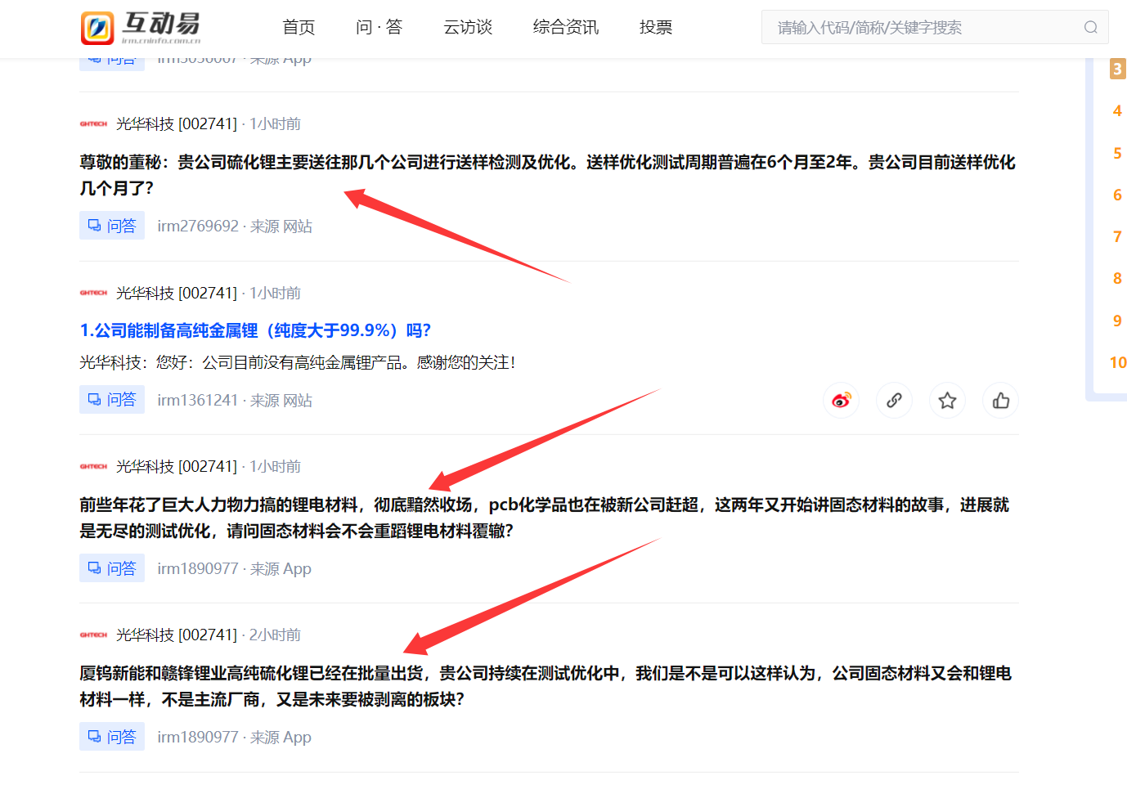Jump to ranking number 10
This screenshot has height=794, width=1127.
click(1118, 362)
